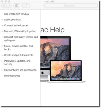Image resolution: width=101 pixels, height=108 pixels.
Task: Expand the Connect to the Internet triangle
Action: [x=2, y=25]
